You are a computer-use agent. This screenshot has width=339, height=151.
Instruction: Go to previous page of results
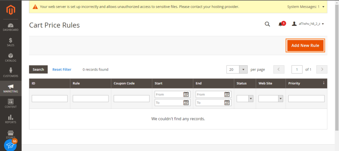point(279,70)
